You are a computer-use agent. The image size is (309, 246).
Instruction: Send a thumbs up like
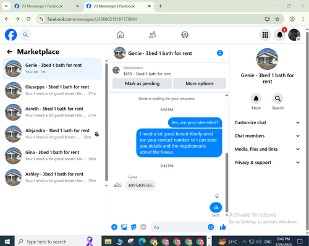(223, 227)
